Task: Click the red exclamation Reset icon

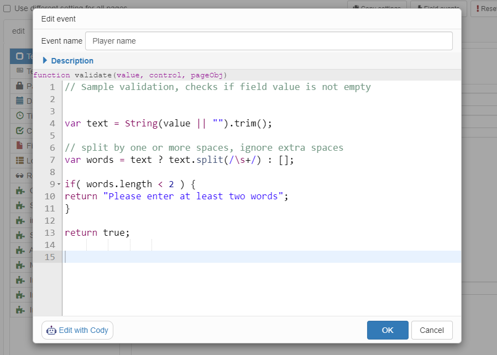Action: (x=478, y=8)
